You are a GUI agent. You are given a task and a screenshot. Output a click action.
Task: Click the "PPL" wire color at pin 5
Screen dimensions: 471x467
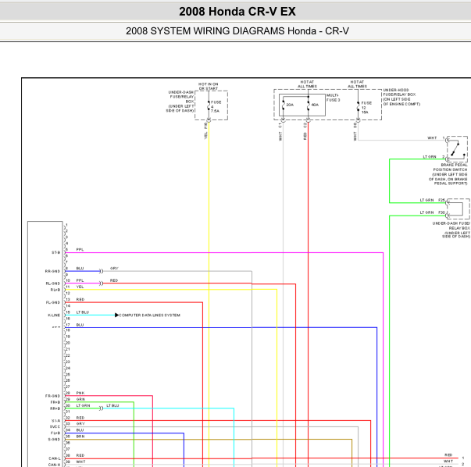click(x=80, y=250)
